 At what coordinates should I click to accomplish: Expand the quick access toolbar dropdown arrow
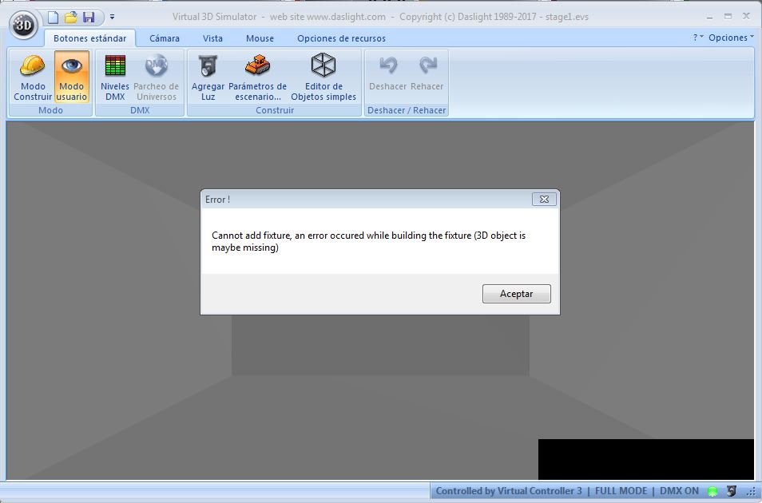click(x=113, y=17)
